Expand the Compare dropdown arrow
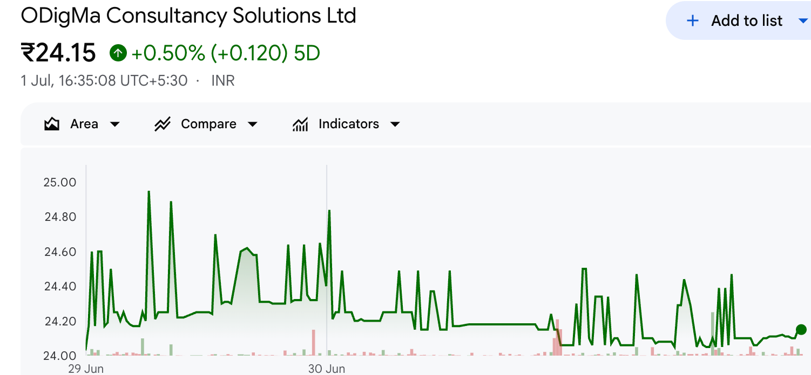 pos(252,124)
